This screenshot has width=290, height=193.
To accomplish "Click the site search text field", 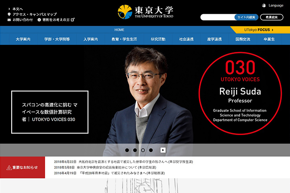I will [x=217, y=17].
